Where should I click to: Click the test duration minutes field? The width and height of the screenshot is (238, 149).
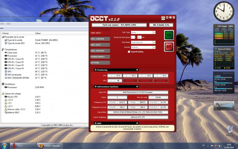(x=139, y=37)
